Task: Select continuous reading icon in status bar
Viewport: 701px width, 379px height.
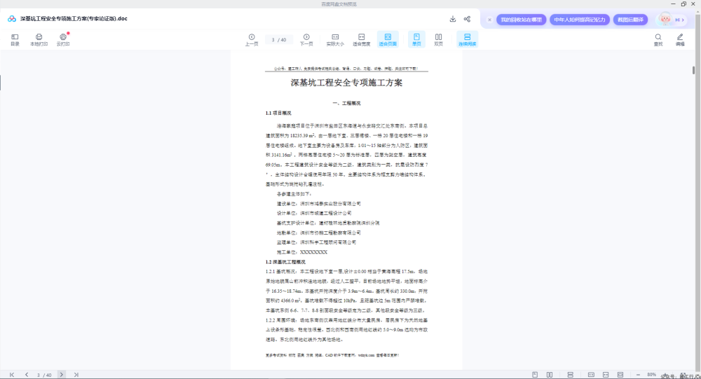Action: tap(570, 375)
